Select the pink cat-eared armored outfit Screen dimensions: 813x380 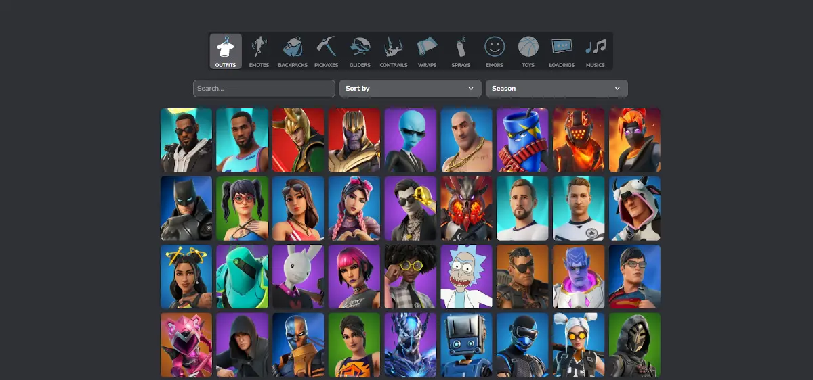[186, 345]
